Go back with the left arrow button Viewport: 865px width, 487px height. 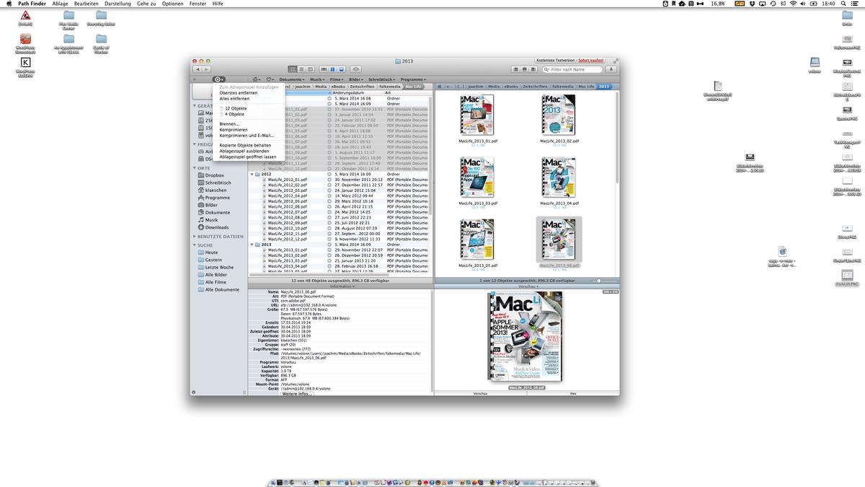coord(198,69)
